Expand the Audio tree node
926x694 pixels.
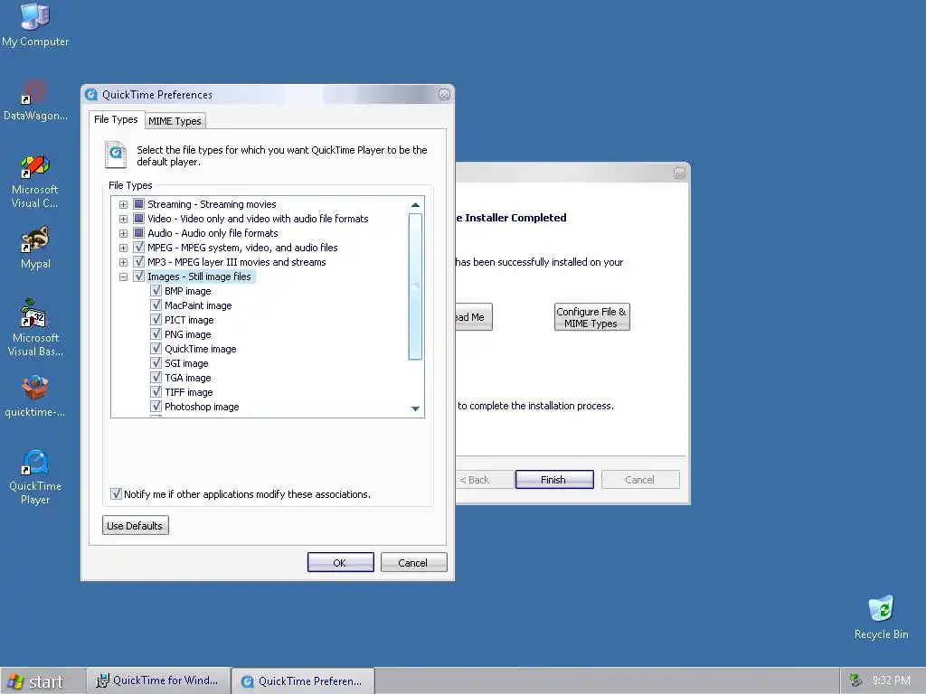tap(123, 234)
